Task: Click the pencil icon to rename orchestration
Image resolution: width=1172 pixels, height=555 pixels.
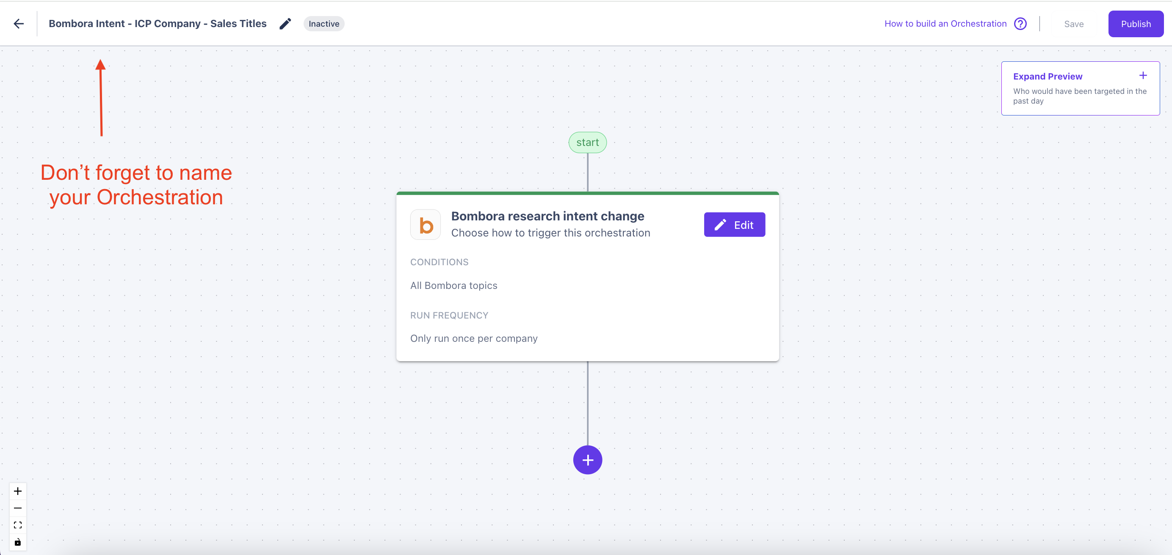Action: coord(285,24)
